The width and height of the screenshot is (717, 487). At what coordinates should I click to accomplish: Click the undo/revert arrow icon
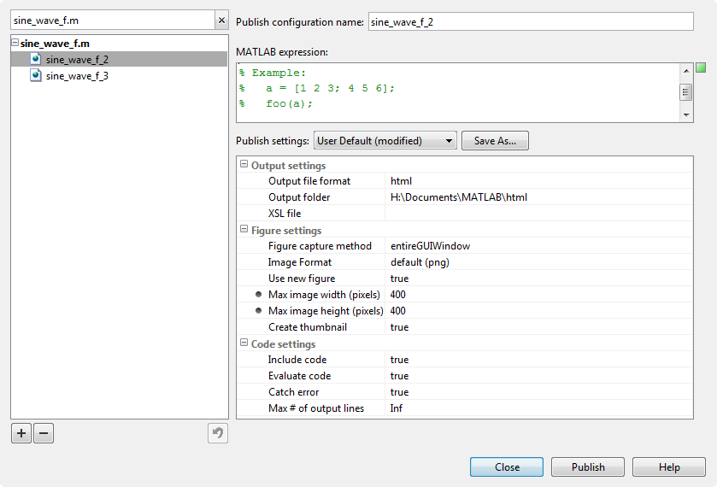coord(218,433)
